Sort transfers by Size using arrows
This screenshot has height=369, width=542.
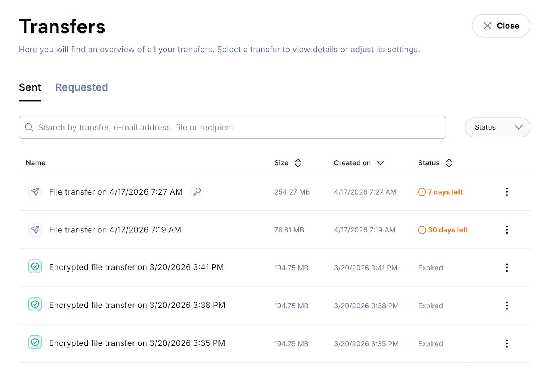coord(298,163)
